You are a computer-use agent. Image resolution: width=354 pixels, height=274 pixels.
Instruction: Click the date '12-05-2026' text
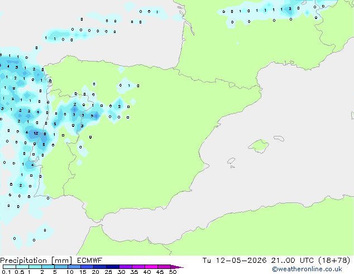pos(241,261)
